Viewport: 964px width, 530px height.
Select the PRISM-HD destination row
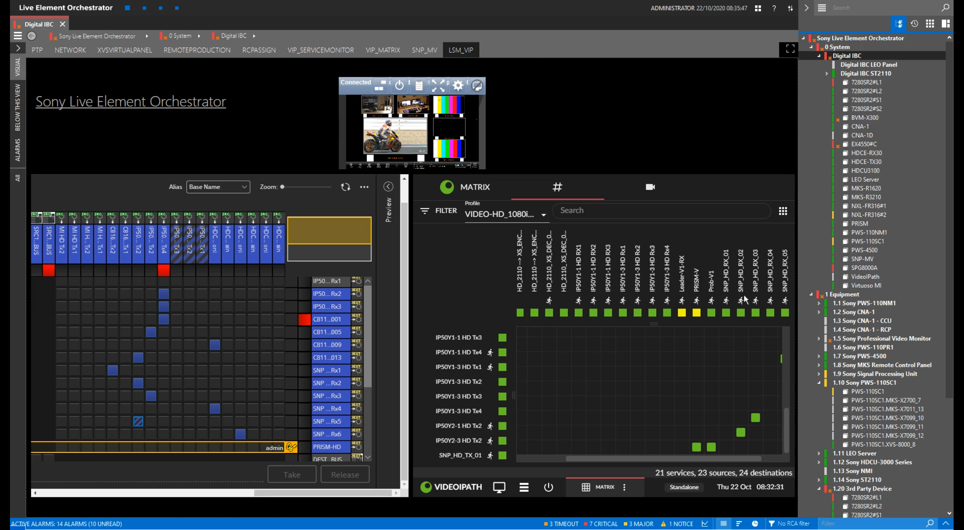pyautogui.click(x=331, y=447)
